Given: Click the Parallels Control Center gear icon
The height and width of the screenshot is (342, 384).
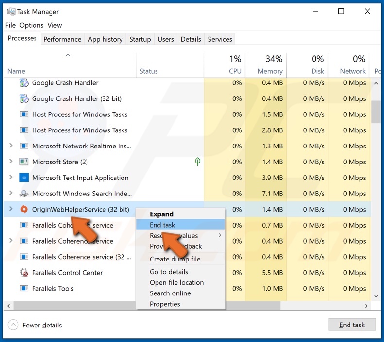Looking at the screenshot, I should click(24, 273).
